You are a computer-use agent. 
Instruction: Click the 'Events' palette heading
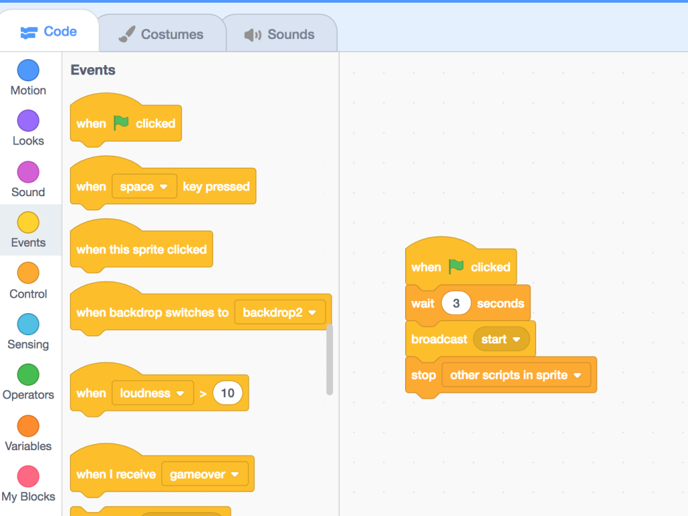tap(93, 70)
